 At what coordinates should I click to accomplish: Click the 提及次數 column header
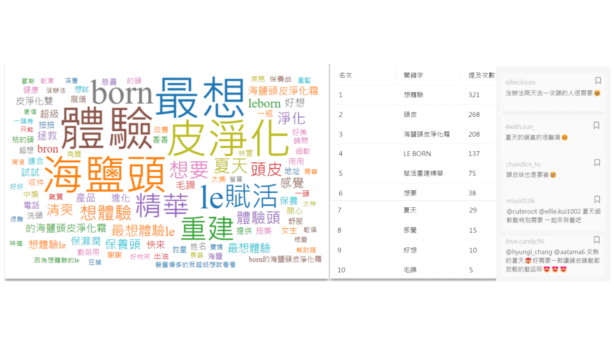[x=482, y=75]
